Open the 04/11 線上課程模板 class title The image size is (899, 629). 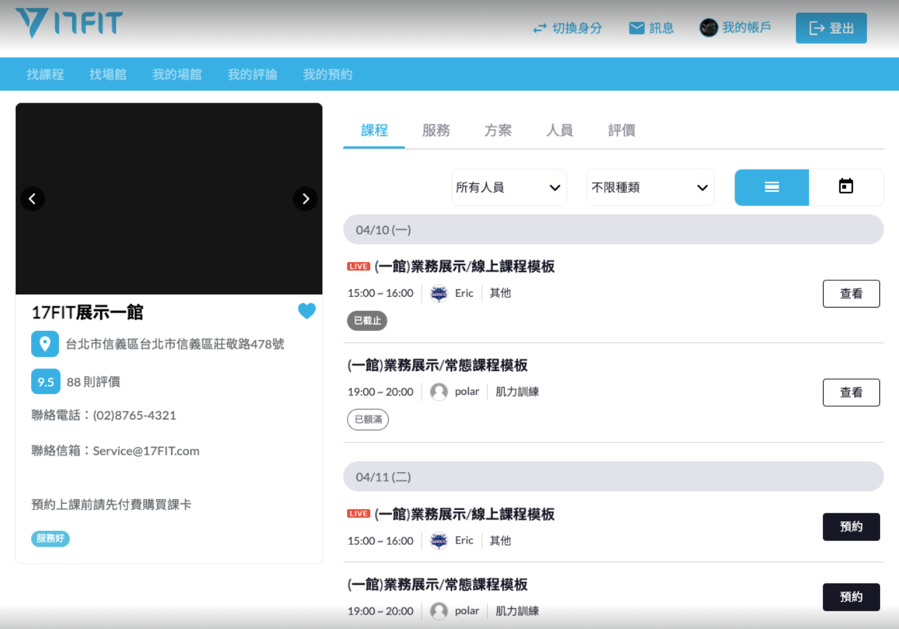pyautogui.click(x=464, y=514)
